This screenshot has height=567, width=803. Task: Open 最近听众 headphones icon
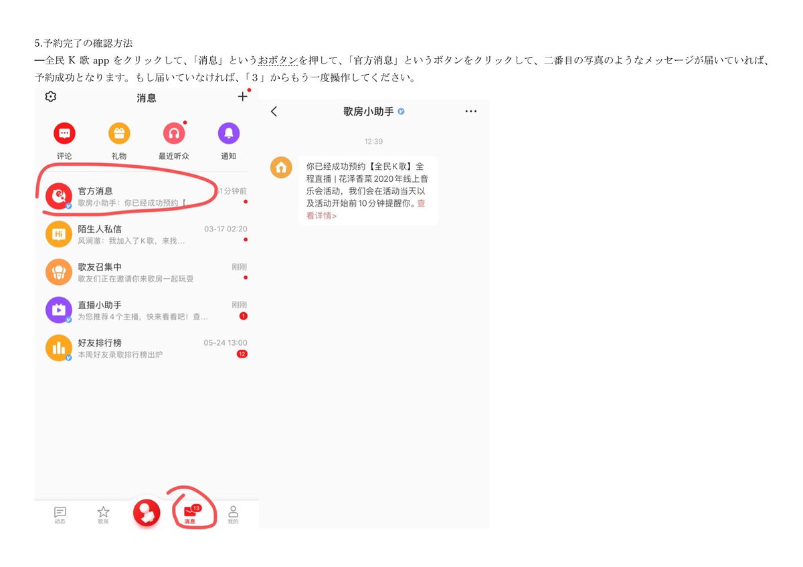(174, 134)
